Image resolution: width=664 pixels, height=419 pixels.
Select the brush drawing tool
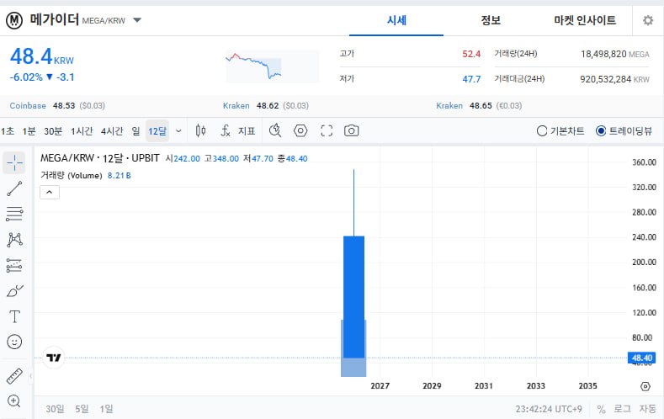14,291
